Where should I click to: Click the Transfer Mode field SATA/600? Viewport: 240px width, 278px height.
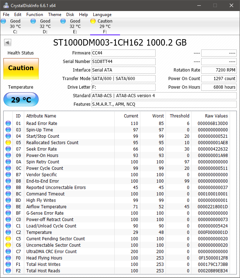(124, 79)
